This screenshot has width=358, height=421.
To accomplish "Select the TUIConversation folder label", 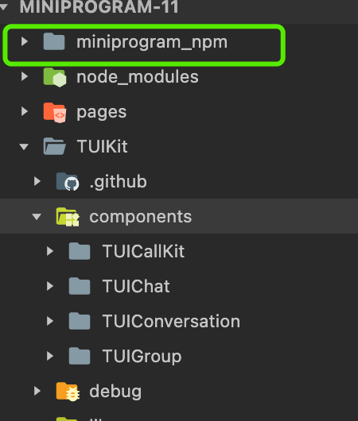I will pos(171,321).
